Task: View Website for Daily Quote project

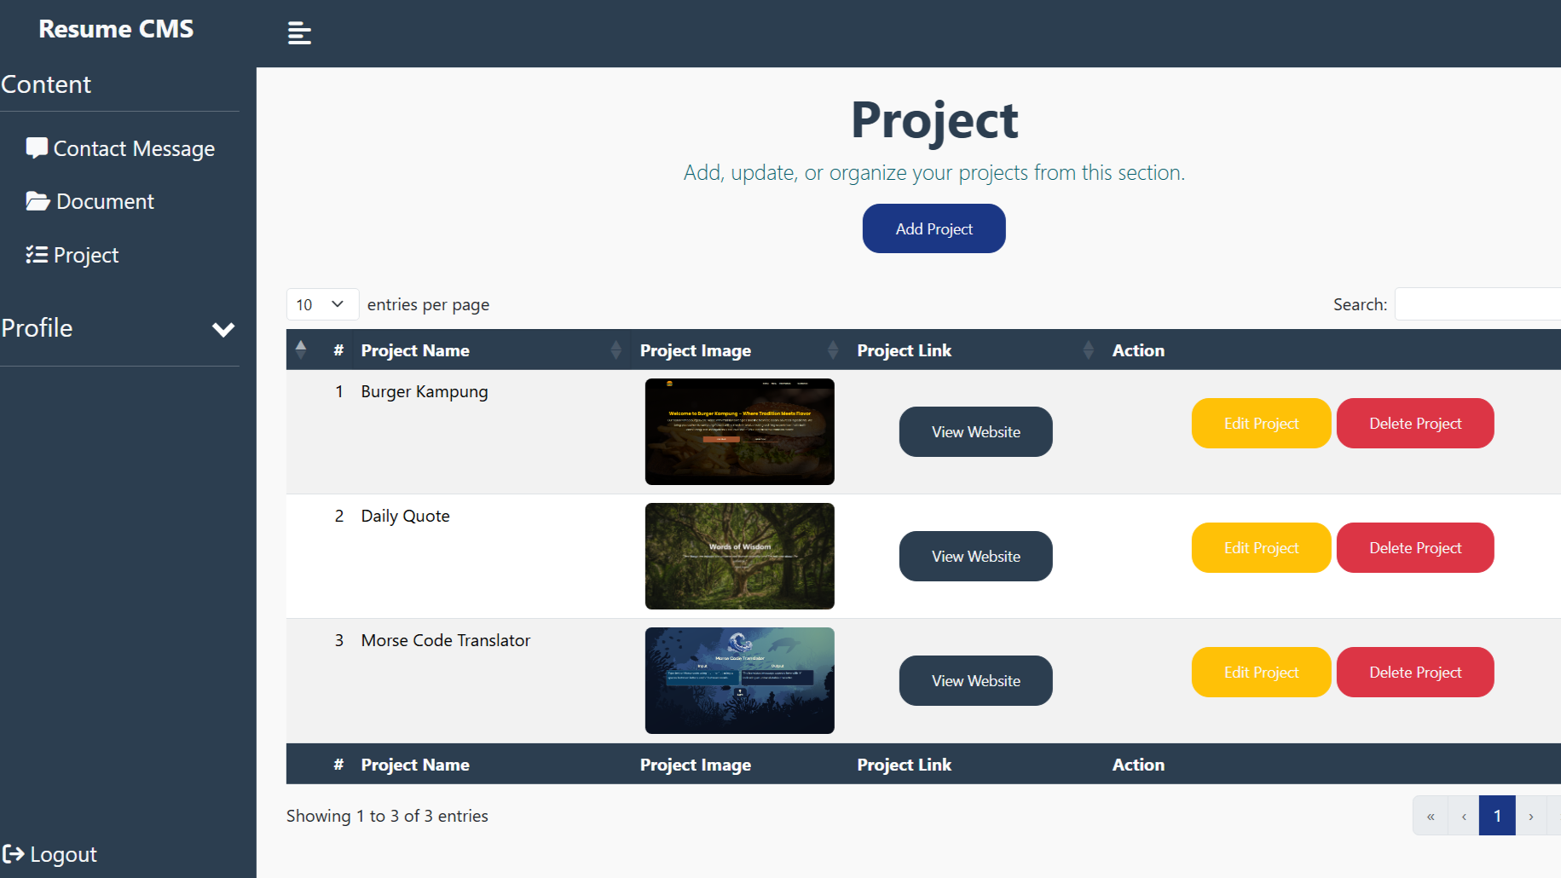Action: [975, 556]
